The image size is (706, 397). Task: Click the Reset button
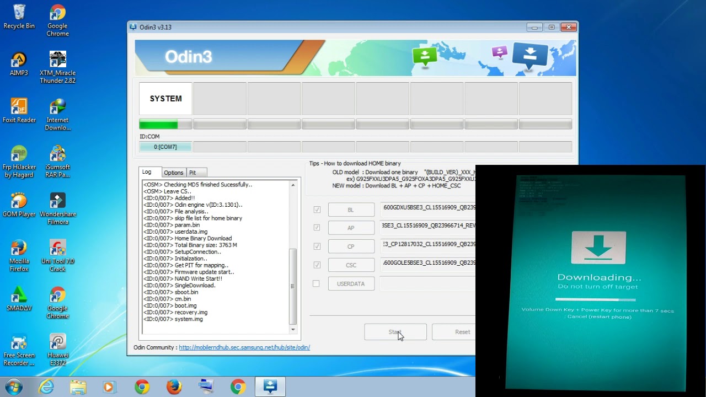click(x=454, y=332)
